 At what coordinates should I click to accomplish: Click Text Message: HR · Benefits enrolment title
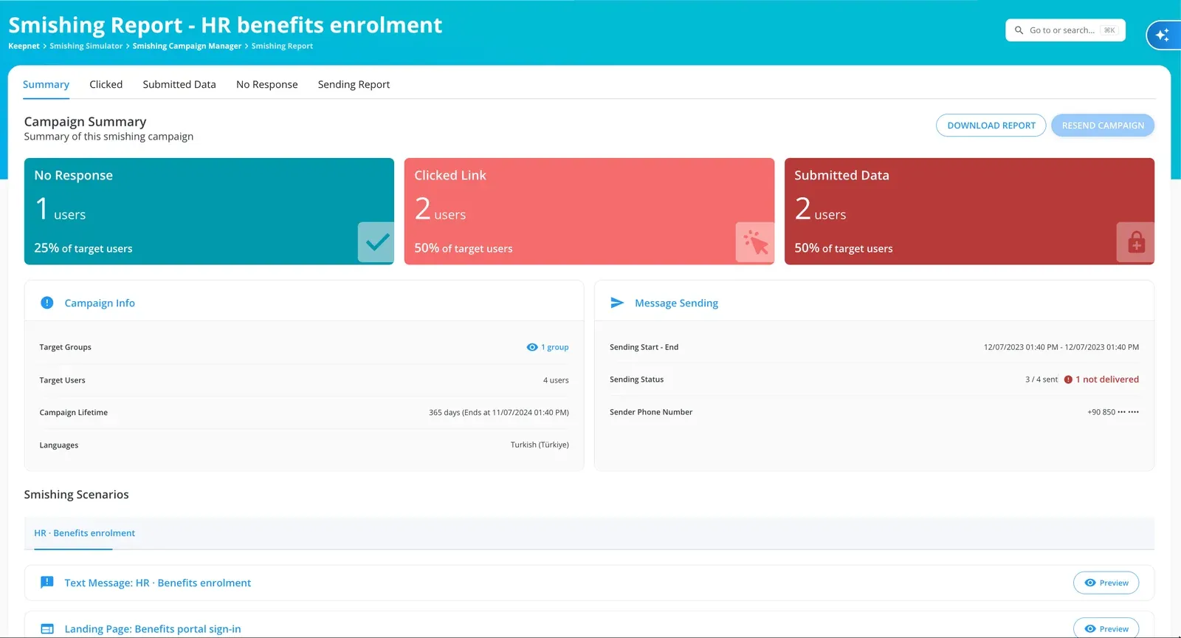(157, 583)
